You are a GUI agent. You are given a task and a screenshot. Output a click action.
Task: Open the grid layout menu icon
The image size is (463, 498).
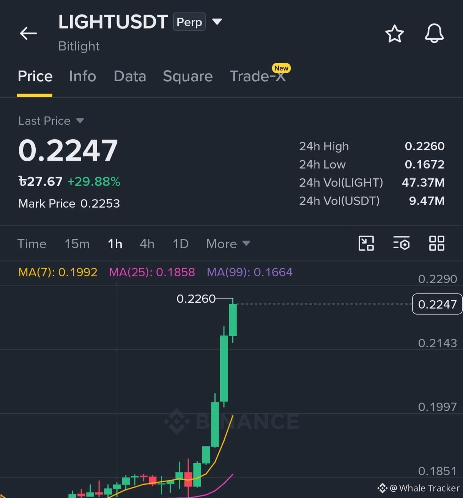click(436, 243)
